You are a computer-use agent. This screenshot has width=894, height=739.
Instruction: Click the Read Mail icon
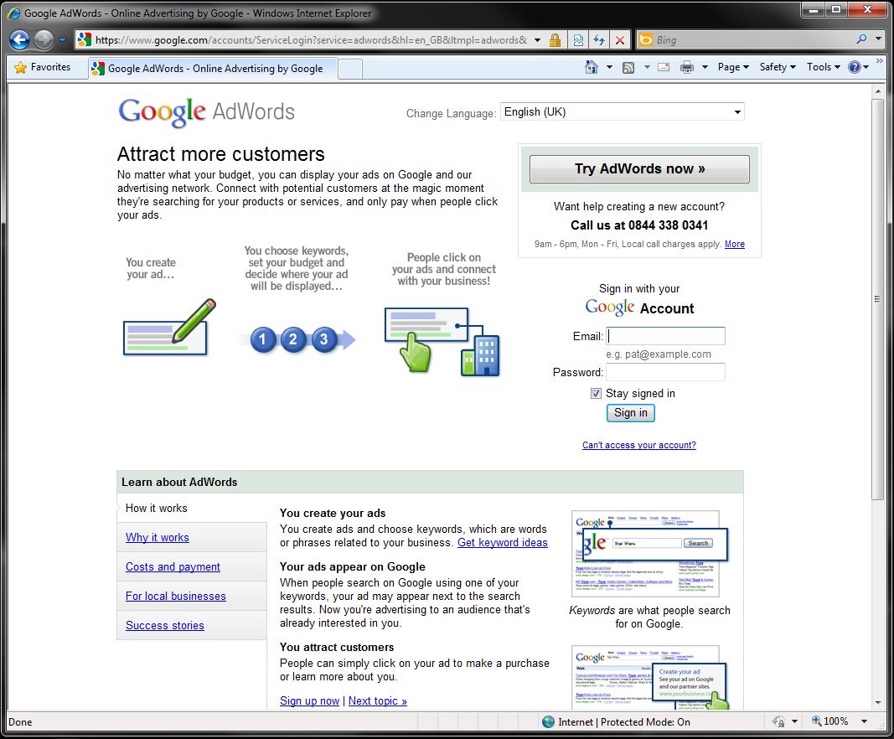click(x=664, y=67)
